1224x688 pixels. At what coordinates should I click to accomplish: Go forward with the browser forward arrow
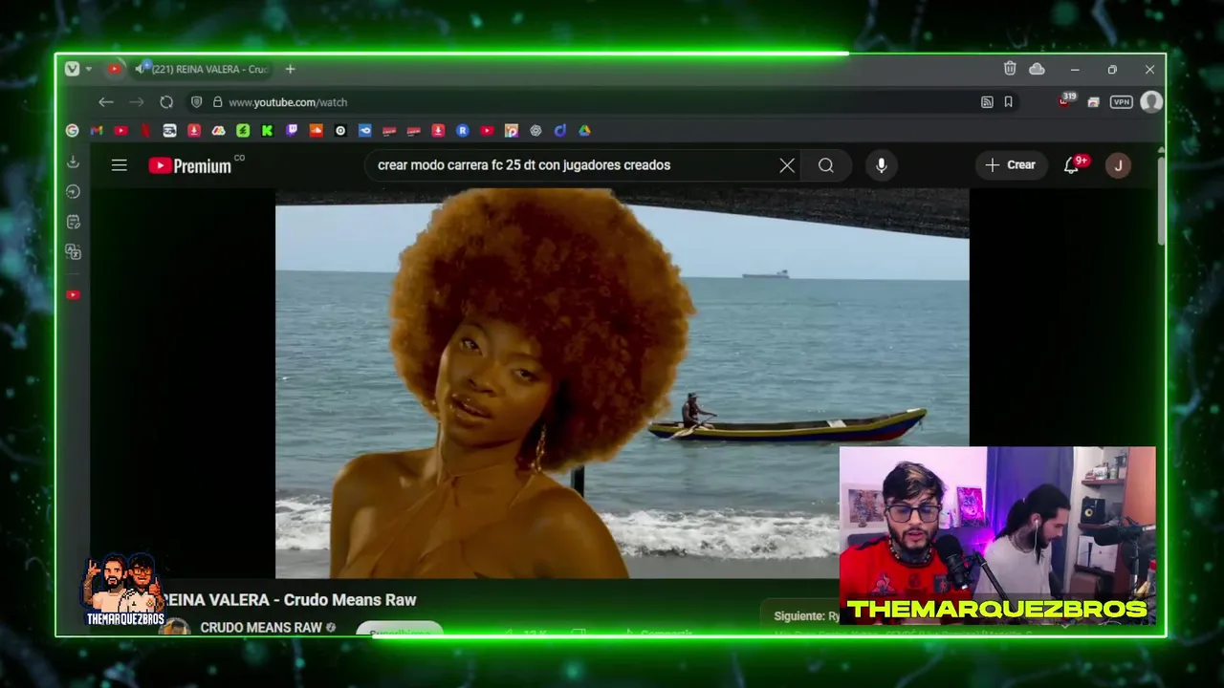point(136,102)
